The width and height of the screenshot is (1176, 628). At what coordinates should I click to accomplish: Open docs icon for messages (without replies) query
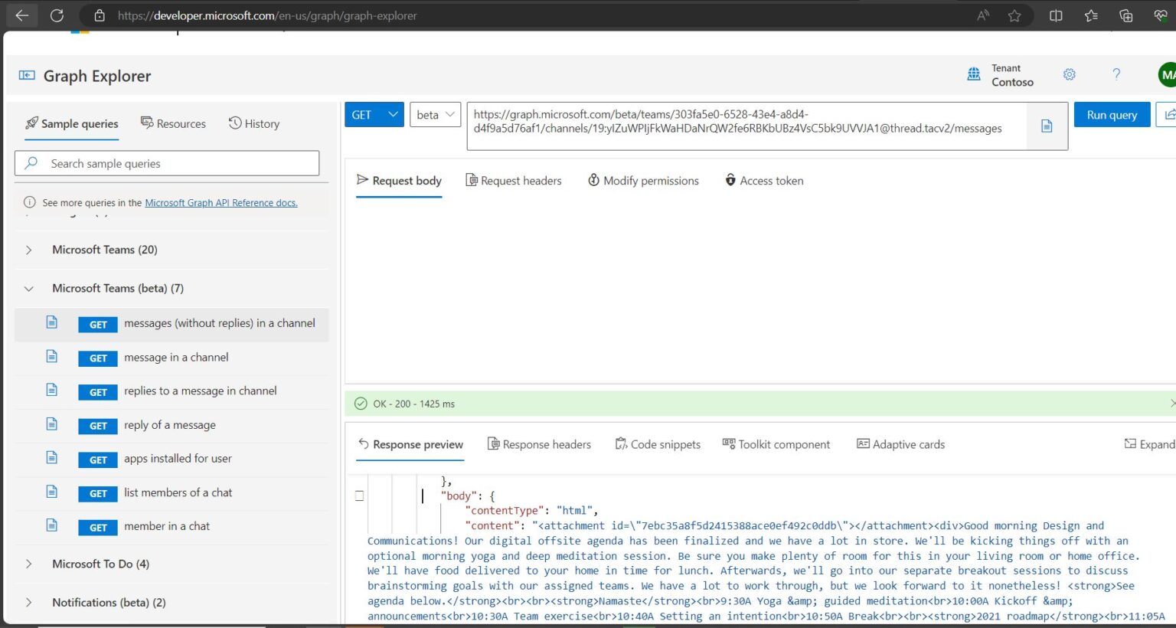pyautogui.click(x=51, y=322)
